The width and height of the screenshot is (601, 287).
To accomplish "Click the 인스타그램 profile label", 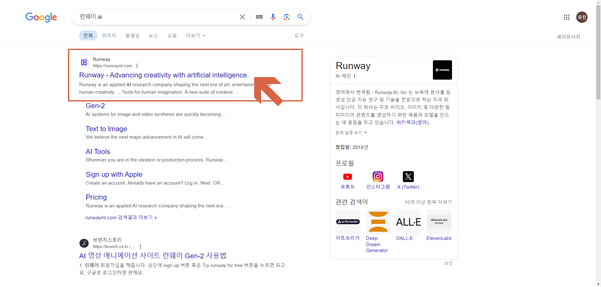I will [378, 187].
